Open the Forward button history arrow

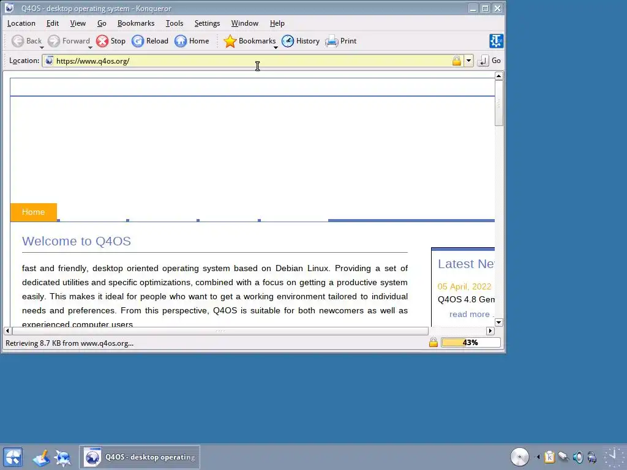91,48
